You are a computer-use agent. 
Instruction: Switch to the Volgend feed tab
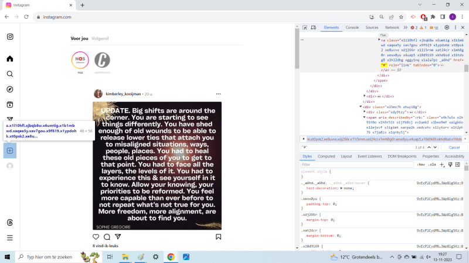tap(100, 39)
